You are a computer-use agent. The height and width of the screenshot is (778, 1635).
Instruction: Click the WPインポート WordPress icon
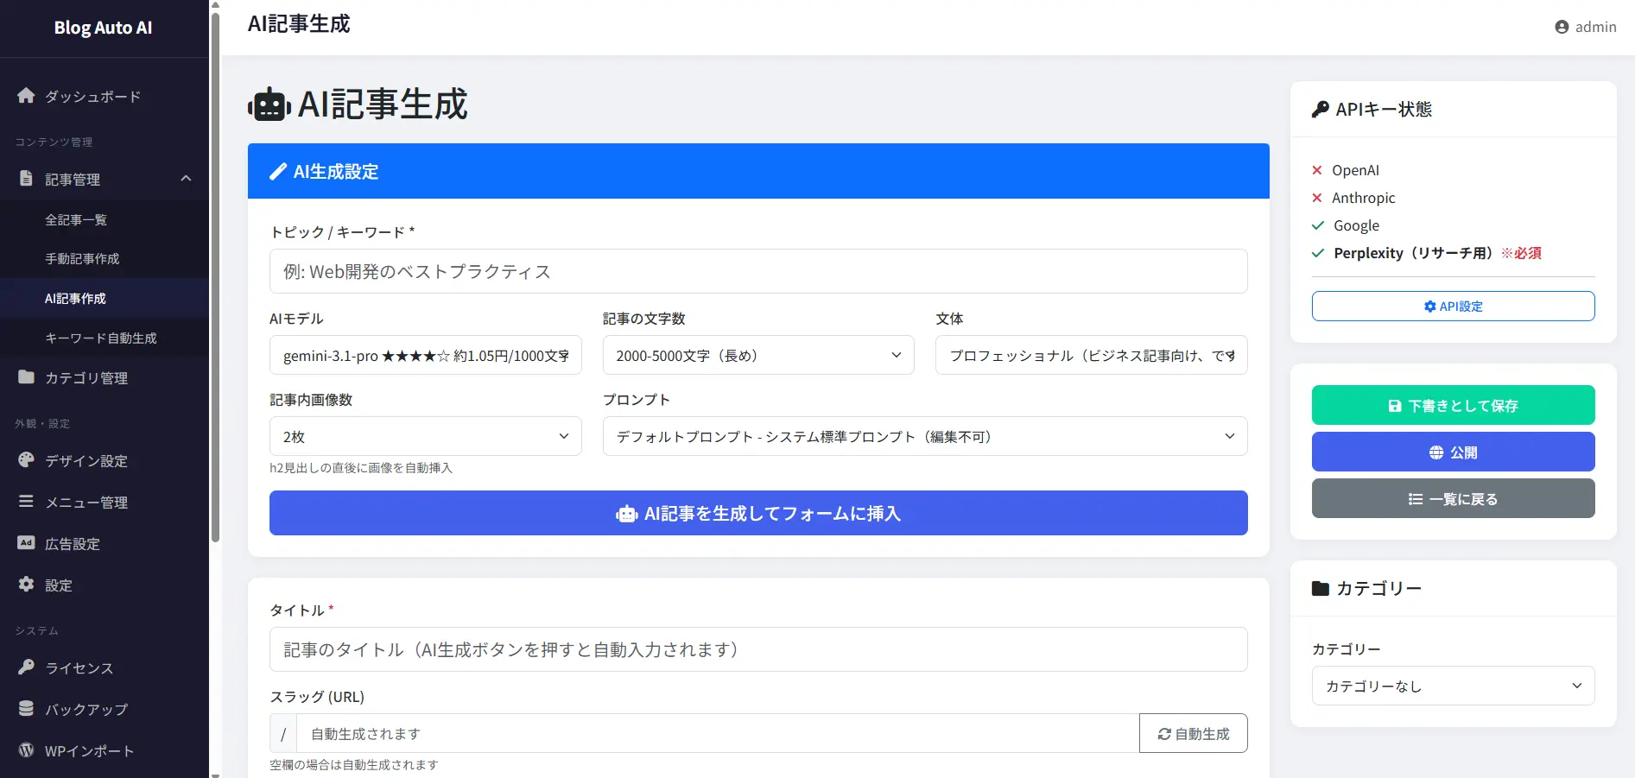26,750
